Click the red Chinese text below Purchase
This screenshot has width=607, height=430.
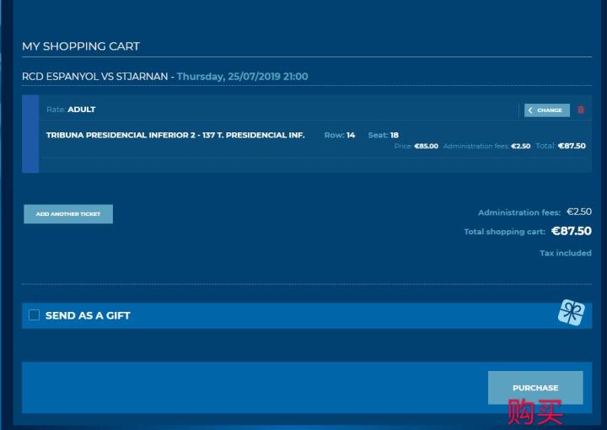[534, 412]
